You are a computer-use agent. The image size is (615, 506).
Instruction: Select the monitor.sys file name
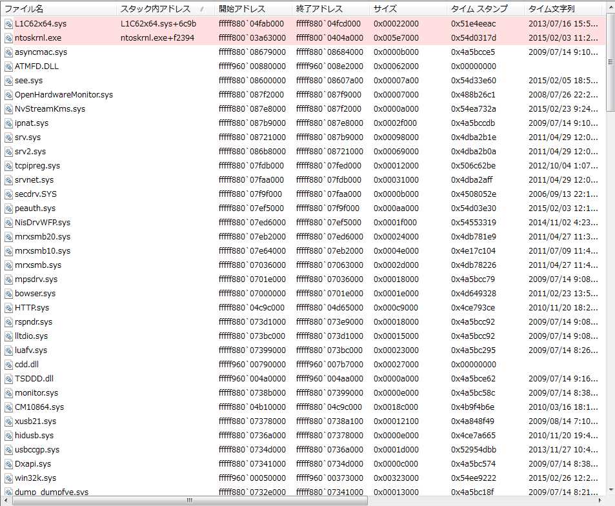[37, 393]
